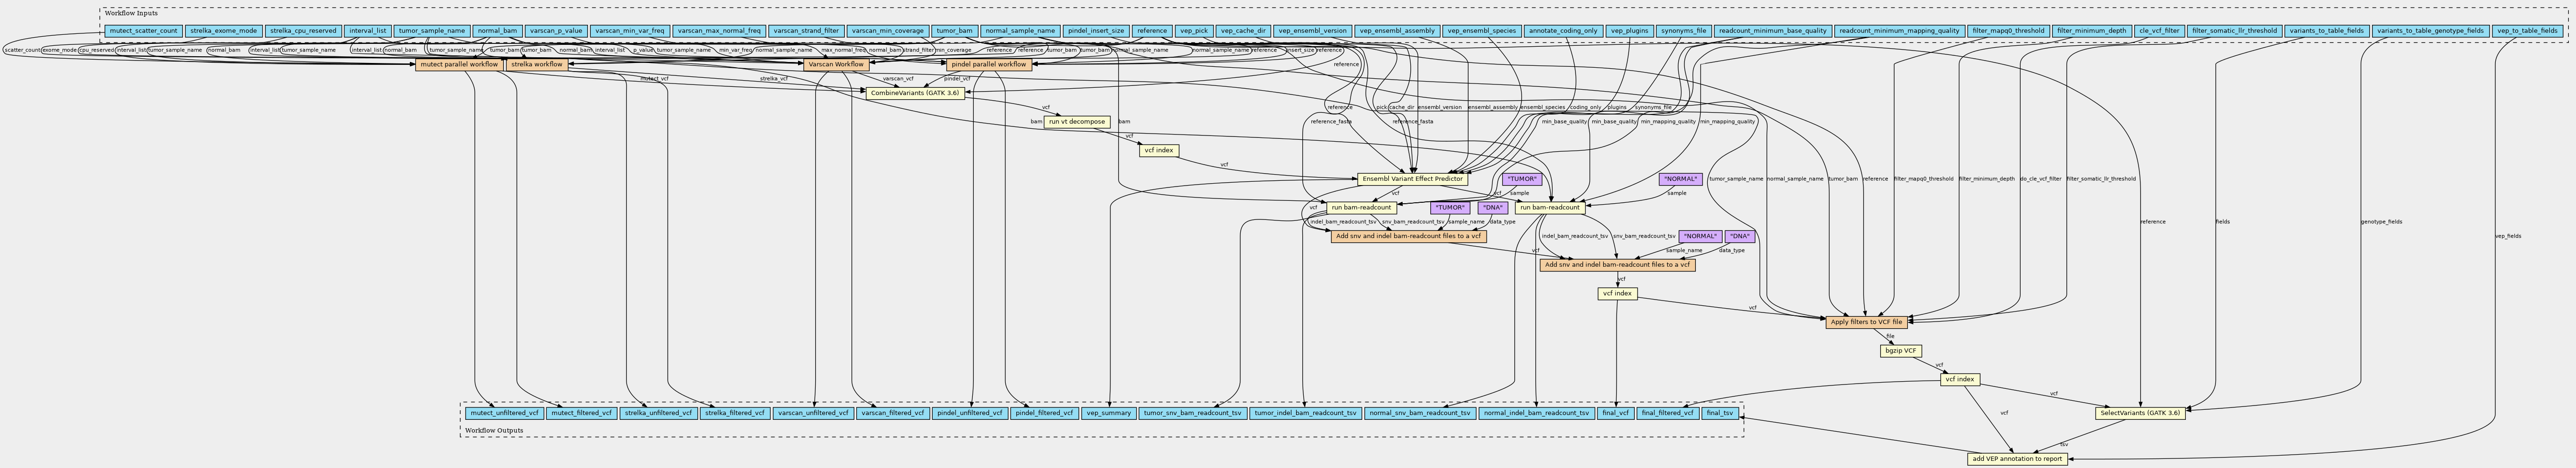The width and height of the screenshot is (2576, 468).
Task: Select the varscan_filtered_vcf output node
Action: point(892,412)
